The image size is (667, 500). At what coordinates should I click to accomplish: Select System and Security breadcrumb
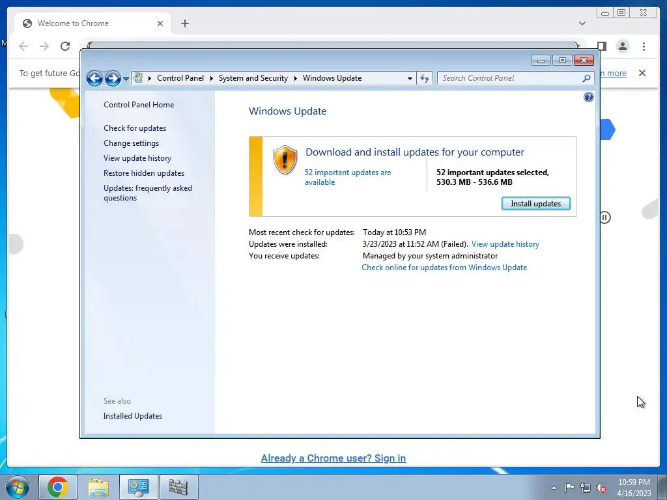[253, 78]
